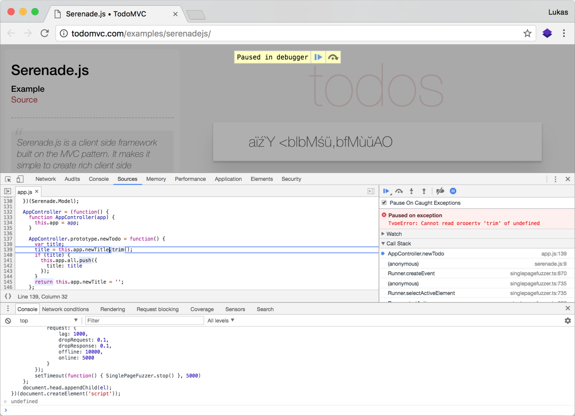This screenshot has width=575, height=416.
Task: Focus the todo text input field
Action: pyautogui.click(x=377, y=142)
